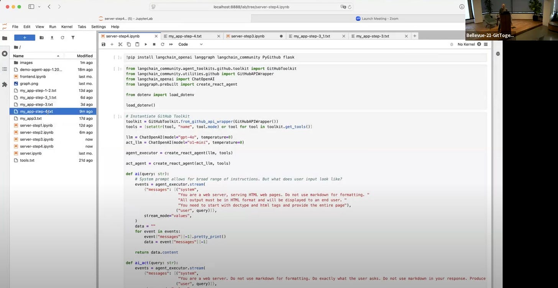This screenshot has width=558, height=288.
Task: Select my_app-step-1-2.txt in file list
Action: [53, 91]
